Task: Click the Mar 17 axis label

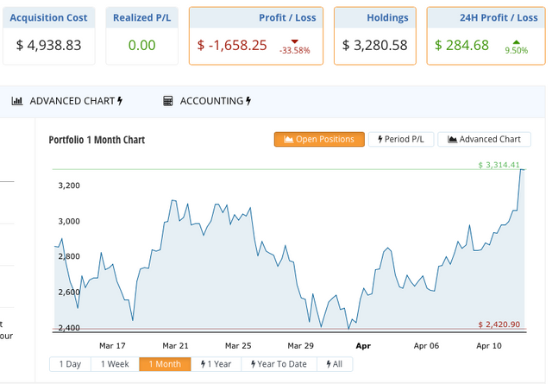Action: [112, 346]
